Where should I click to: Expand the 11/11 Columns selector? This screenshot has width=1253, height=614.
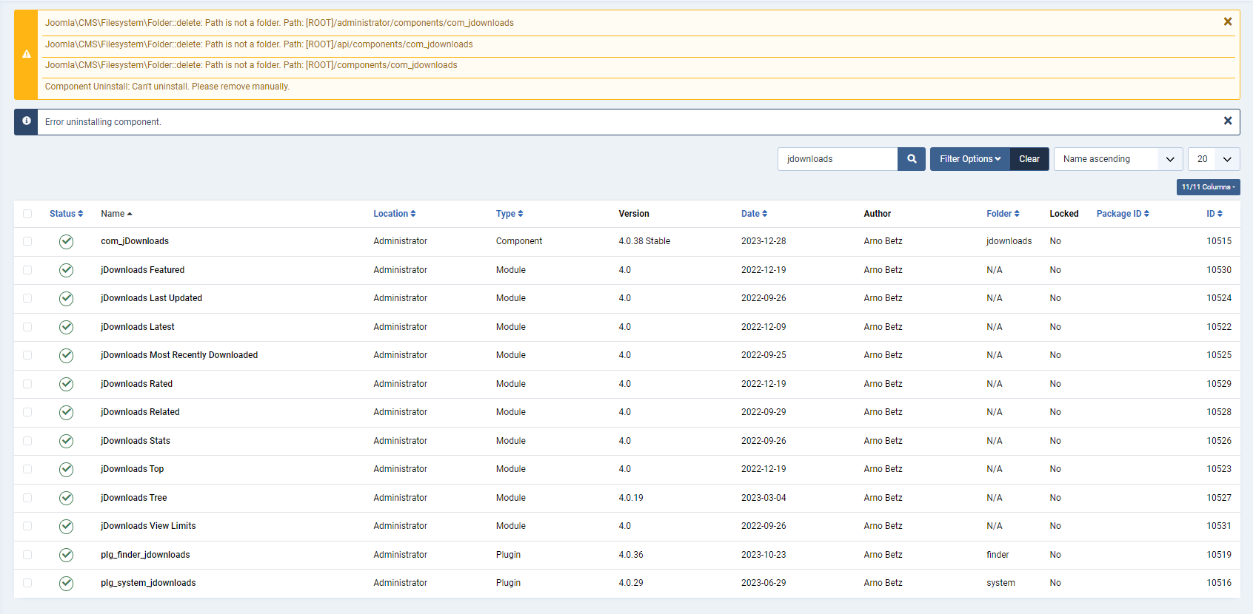click(1209, 187)
